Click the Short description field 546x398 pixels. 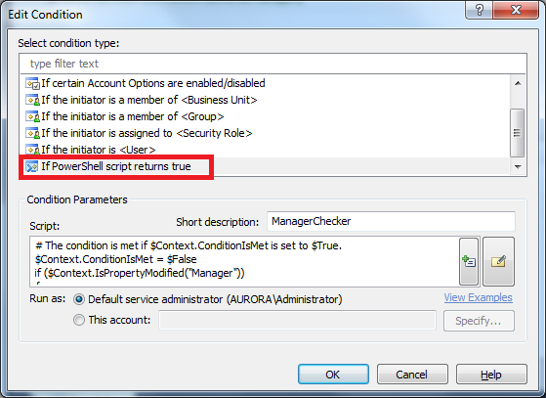[391, 221]
